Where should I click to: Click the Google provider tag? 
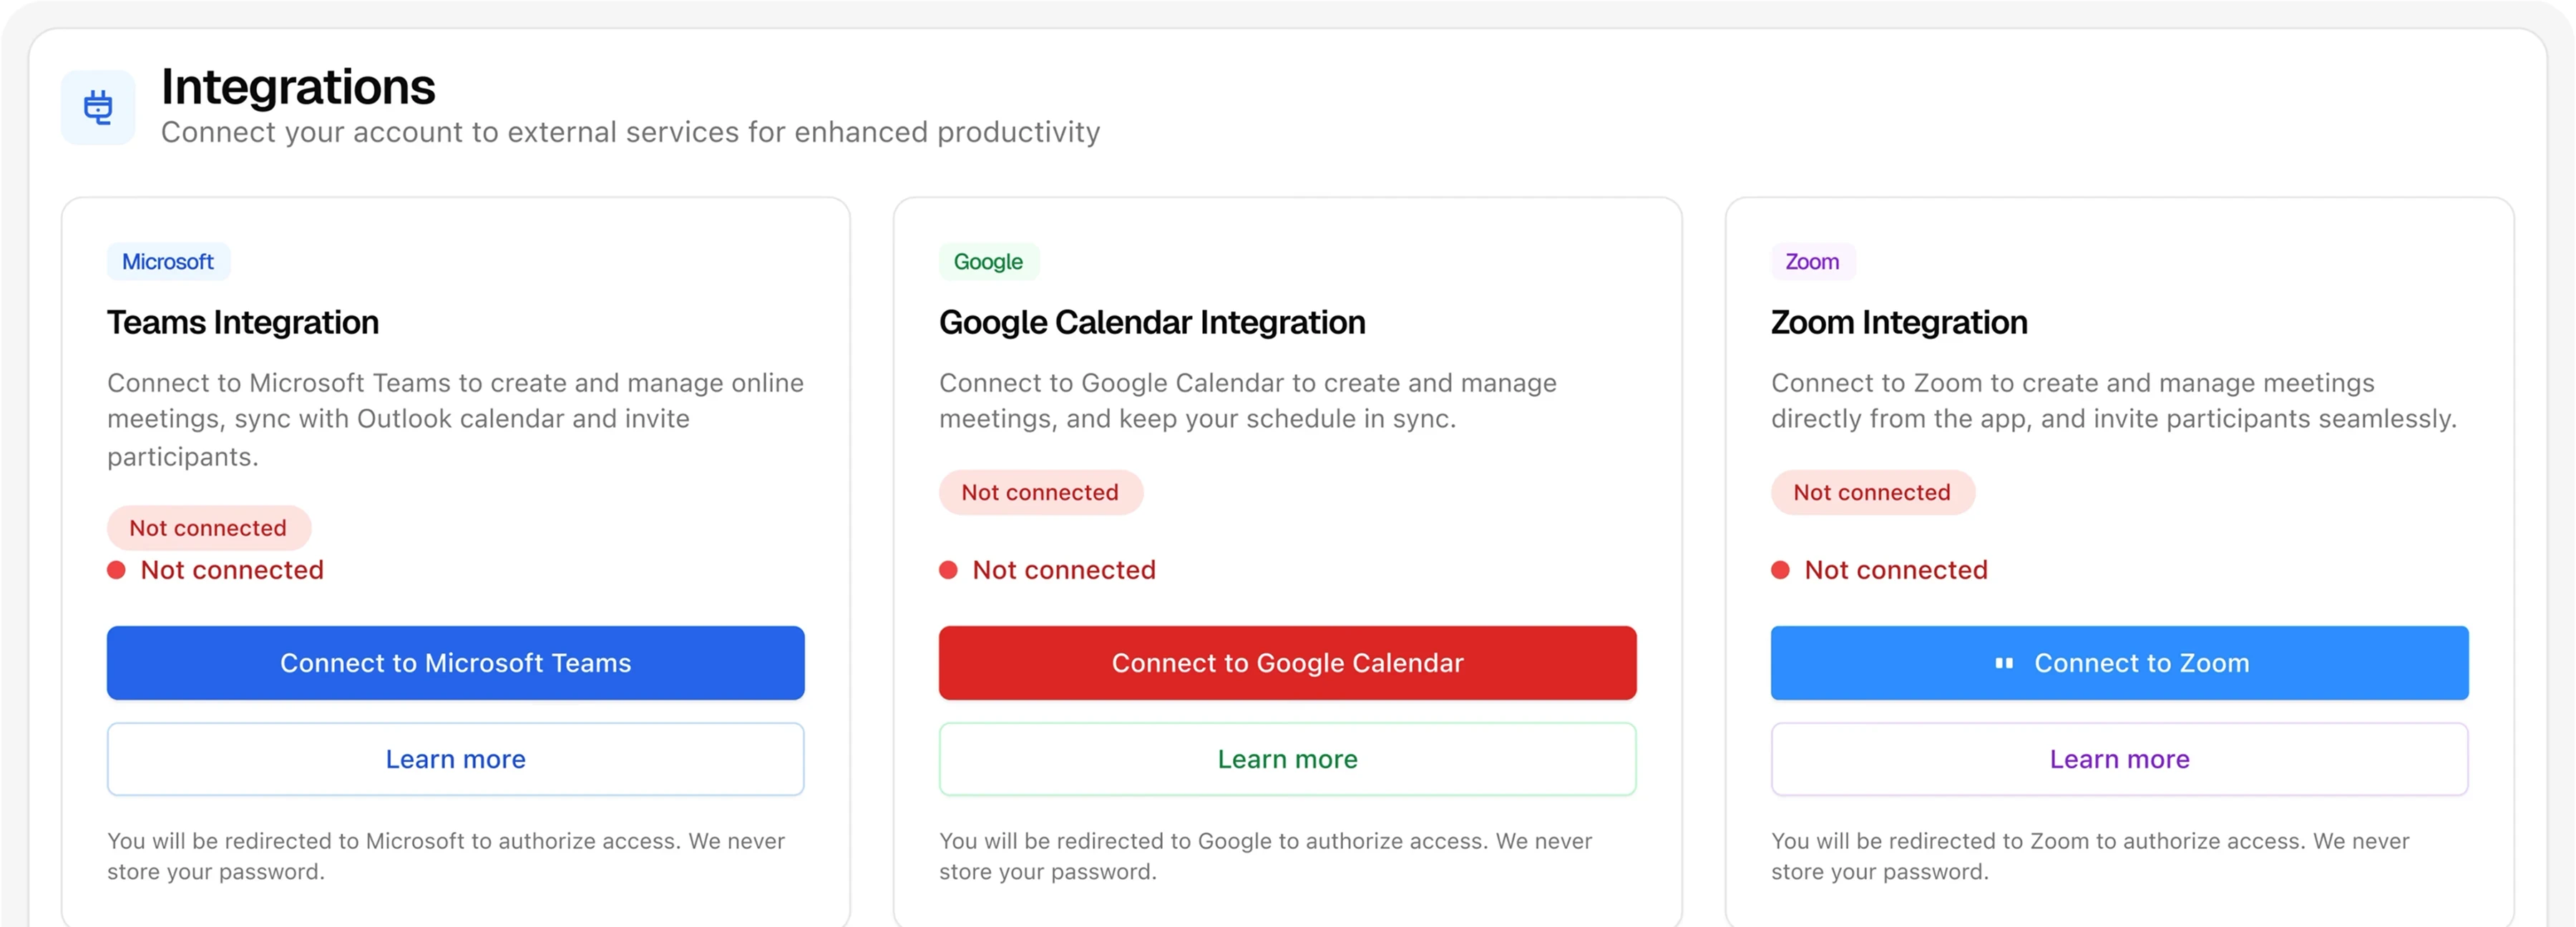point(988,262)
